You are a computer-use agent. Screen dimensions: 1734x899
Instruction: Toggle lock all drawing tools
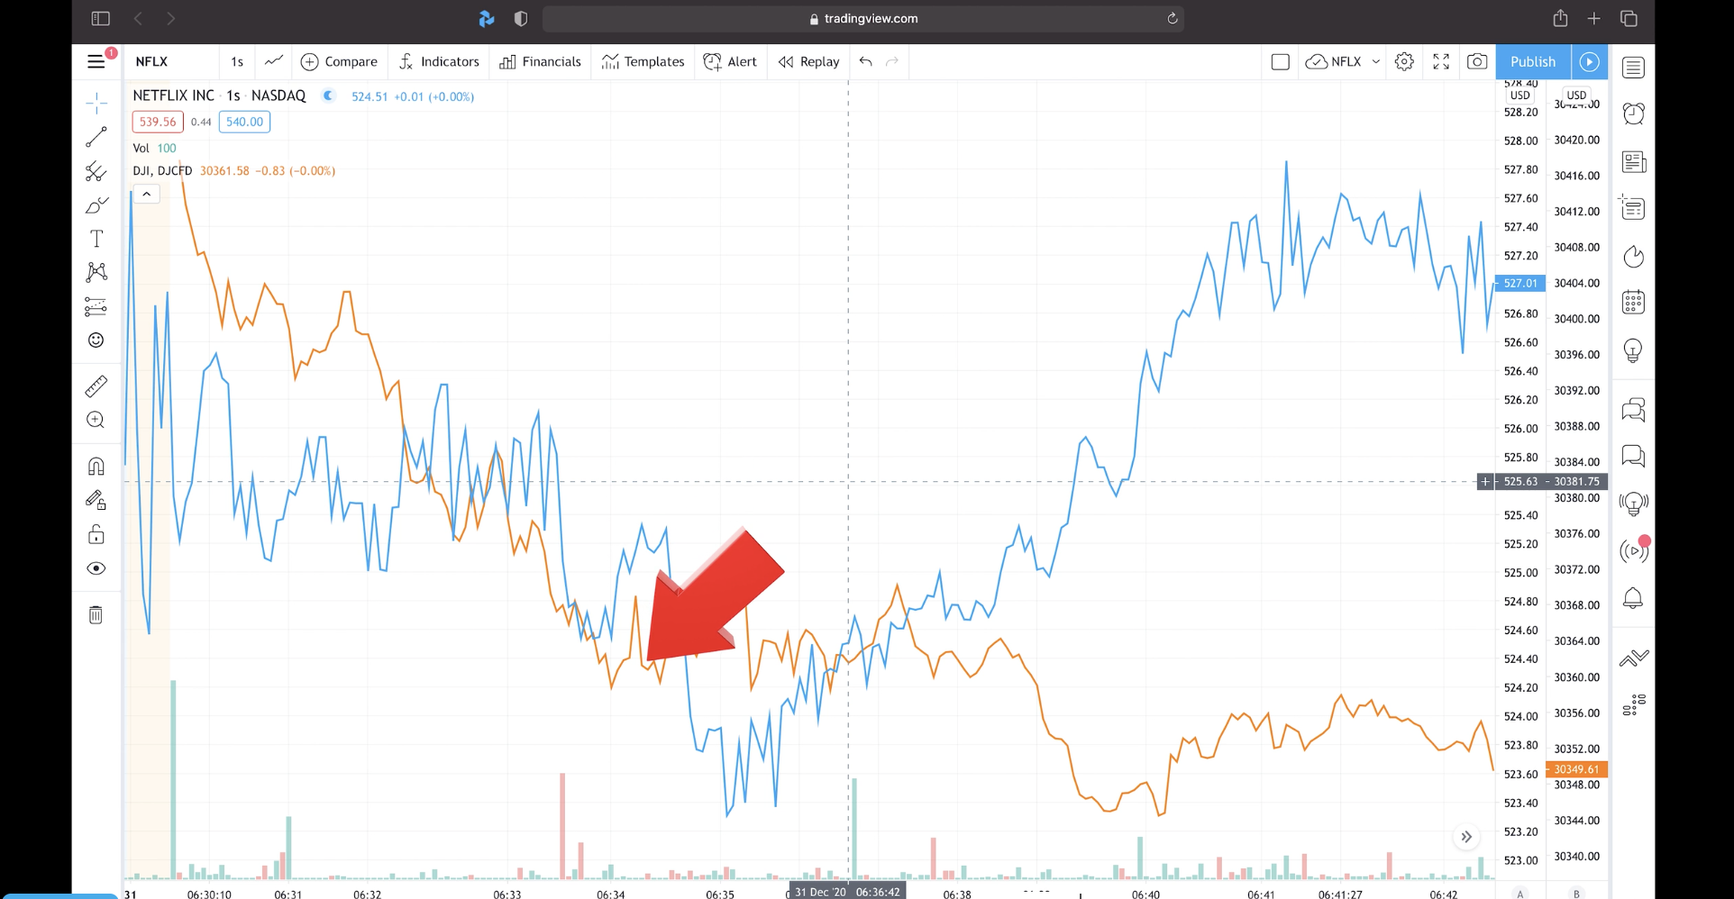[x=96, y=534]
